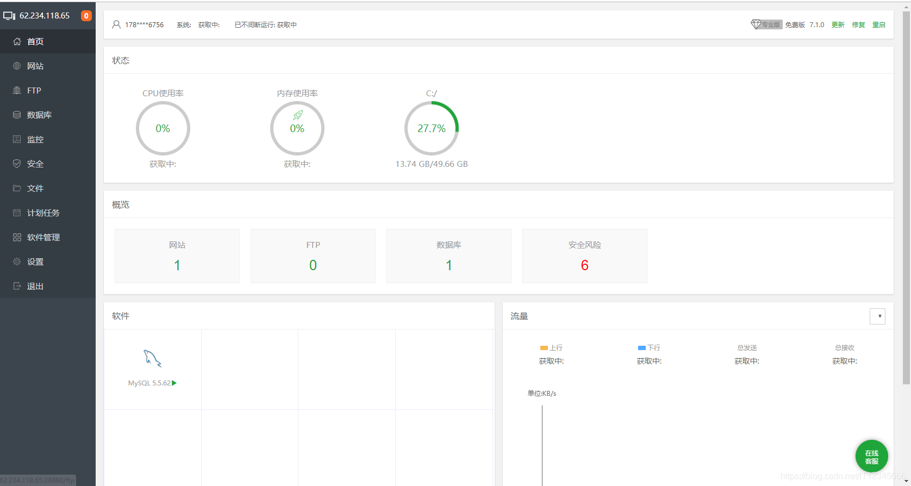Viewport: 911px width, 486px height.
Task: Click the 单位:KB/s unit label
Action: 542,394
